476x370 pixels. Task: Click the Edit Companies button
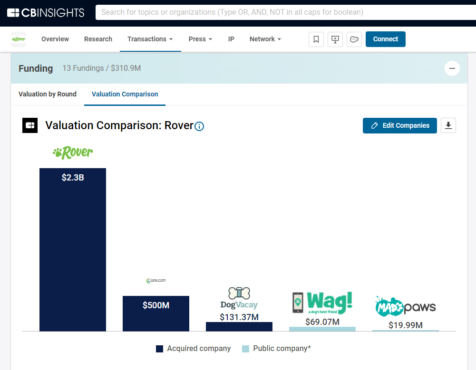[399, 125]
